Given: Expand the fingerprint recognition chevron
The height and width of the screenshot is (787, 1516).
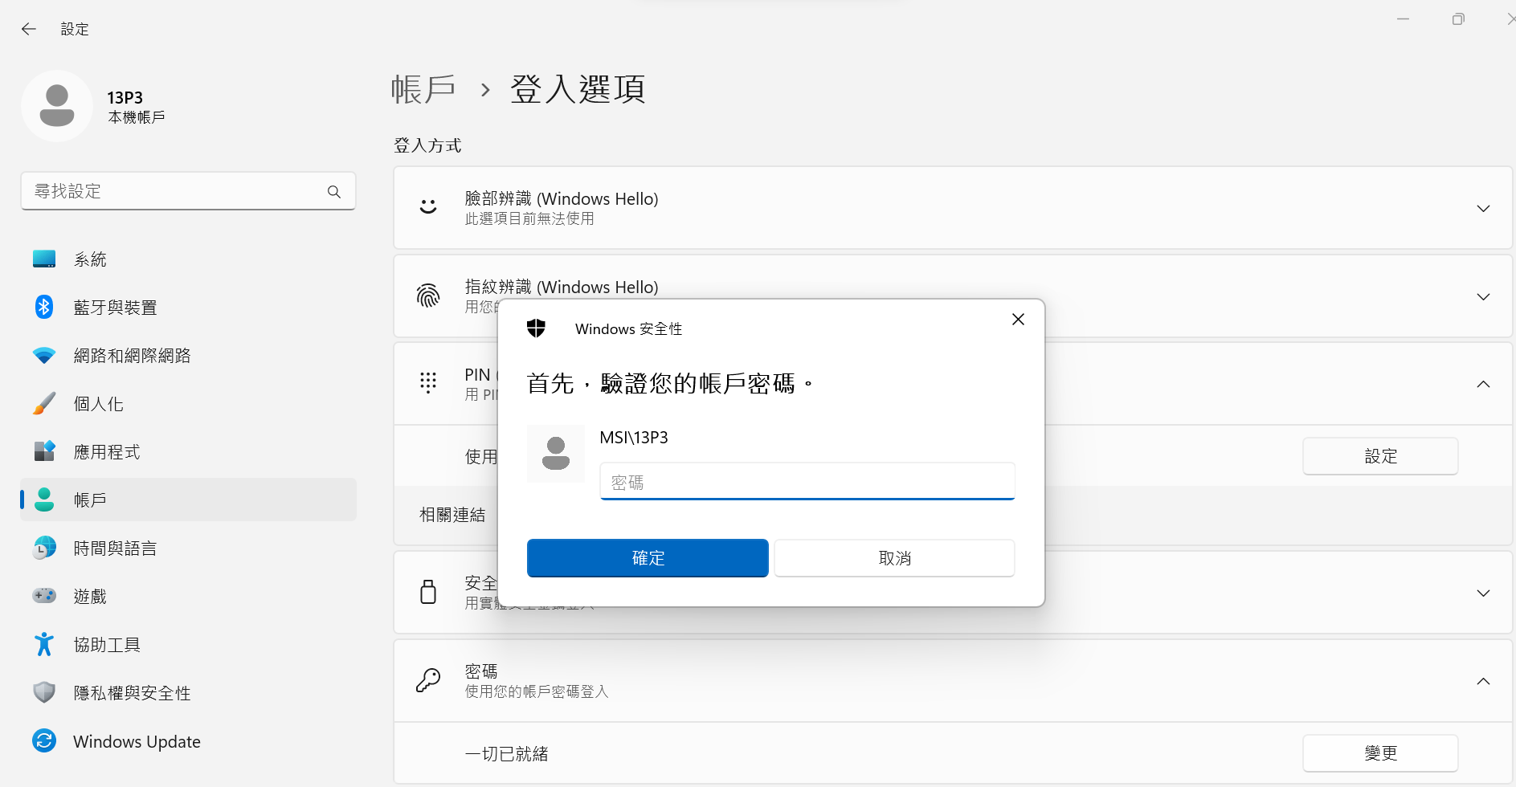Looking at the screenshot, I should [1483, 297].
